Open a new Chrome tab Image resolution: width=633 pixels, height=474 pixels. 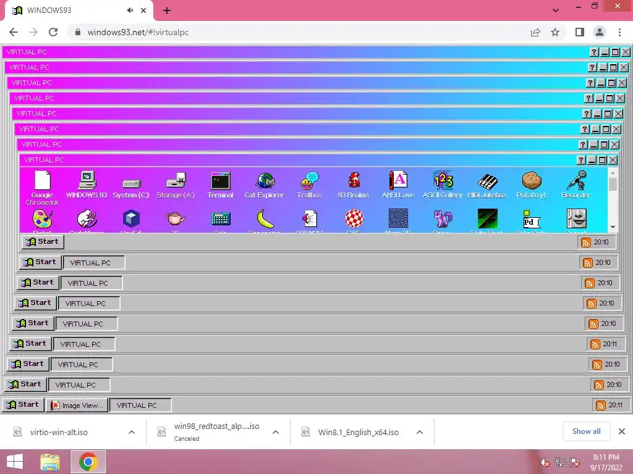pyautogui.click(x=167, y=10)
